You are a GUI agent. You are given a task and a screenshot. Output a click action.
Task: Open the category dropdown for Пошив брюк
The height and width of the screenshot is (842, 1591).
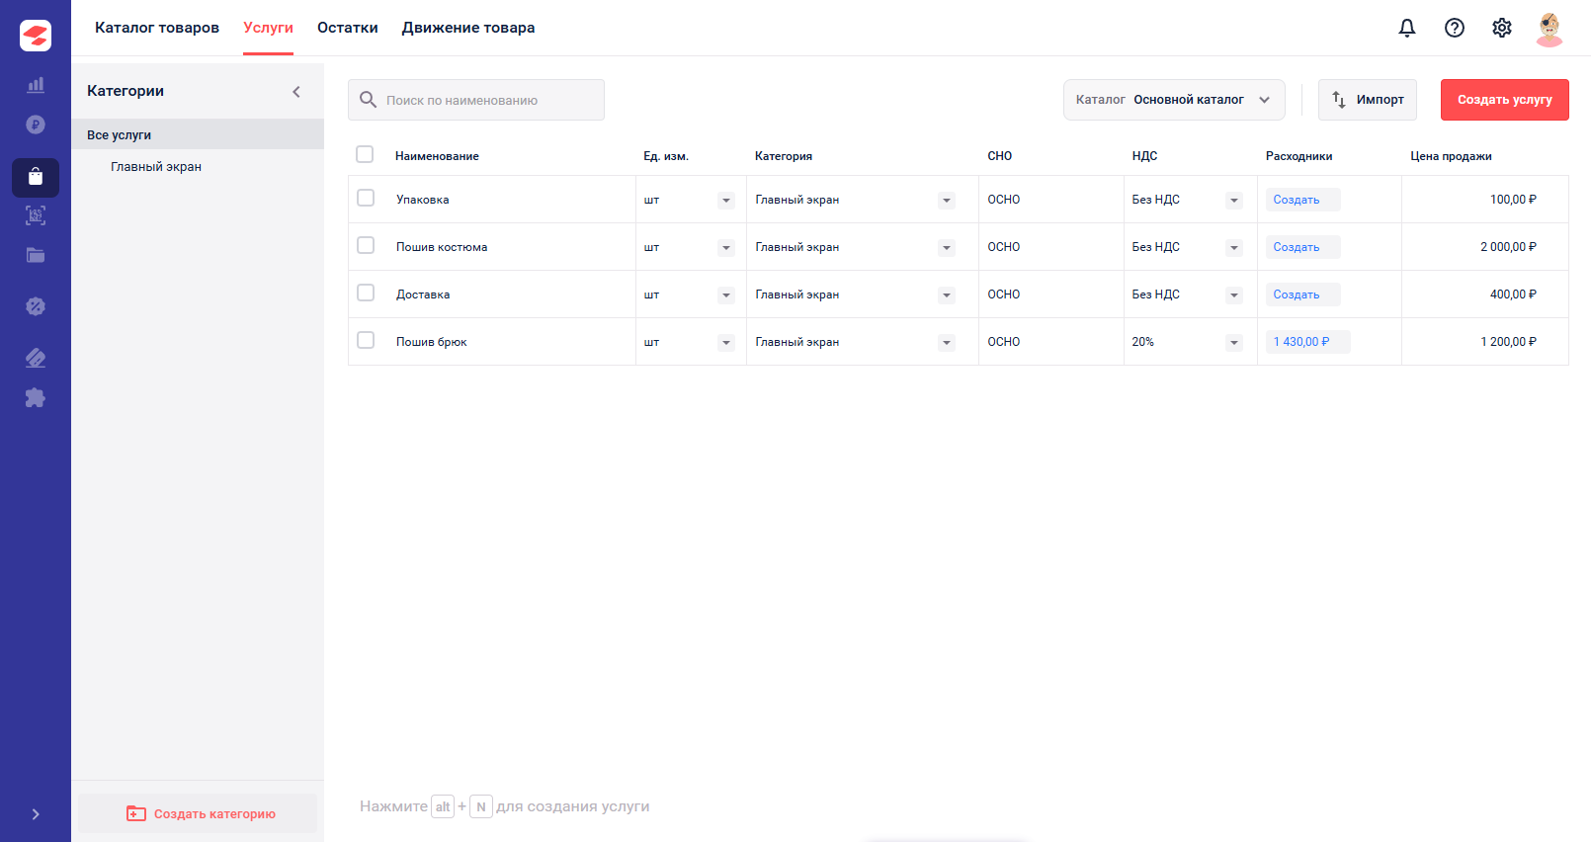[x=947, y=343]
